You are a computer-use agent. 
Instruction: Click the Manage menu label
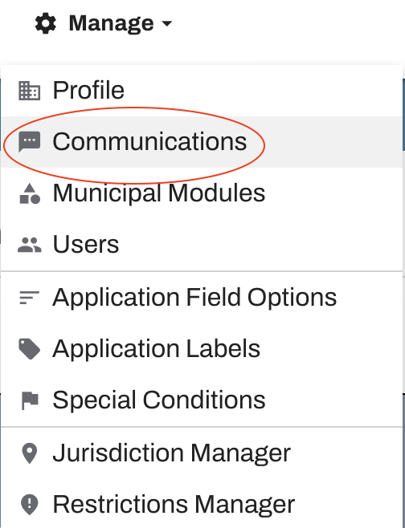pyautogui.click(x=111, y=23)
